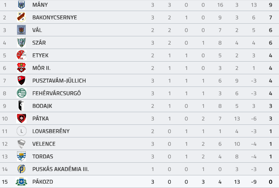Open the VELENCE team name link
The height and width of the screenshot is (188, 279).
(44, 144)
